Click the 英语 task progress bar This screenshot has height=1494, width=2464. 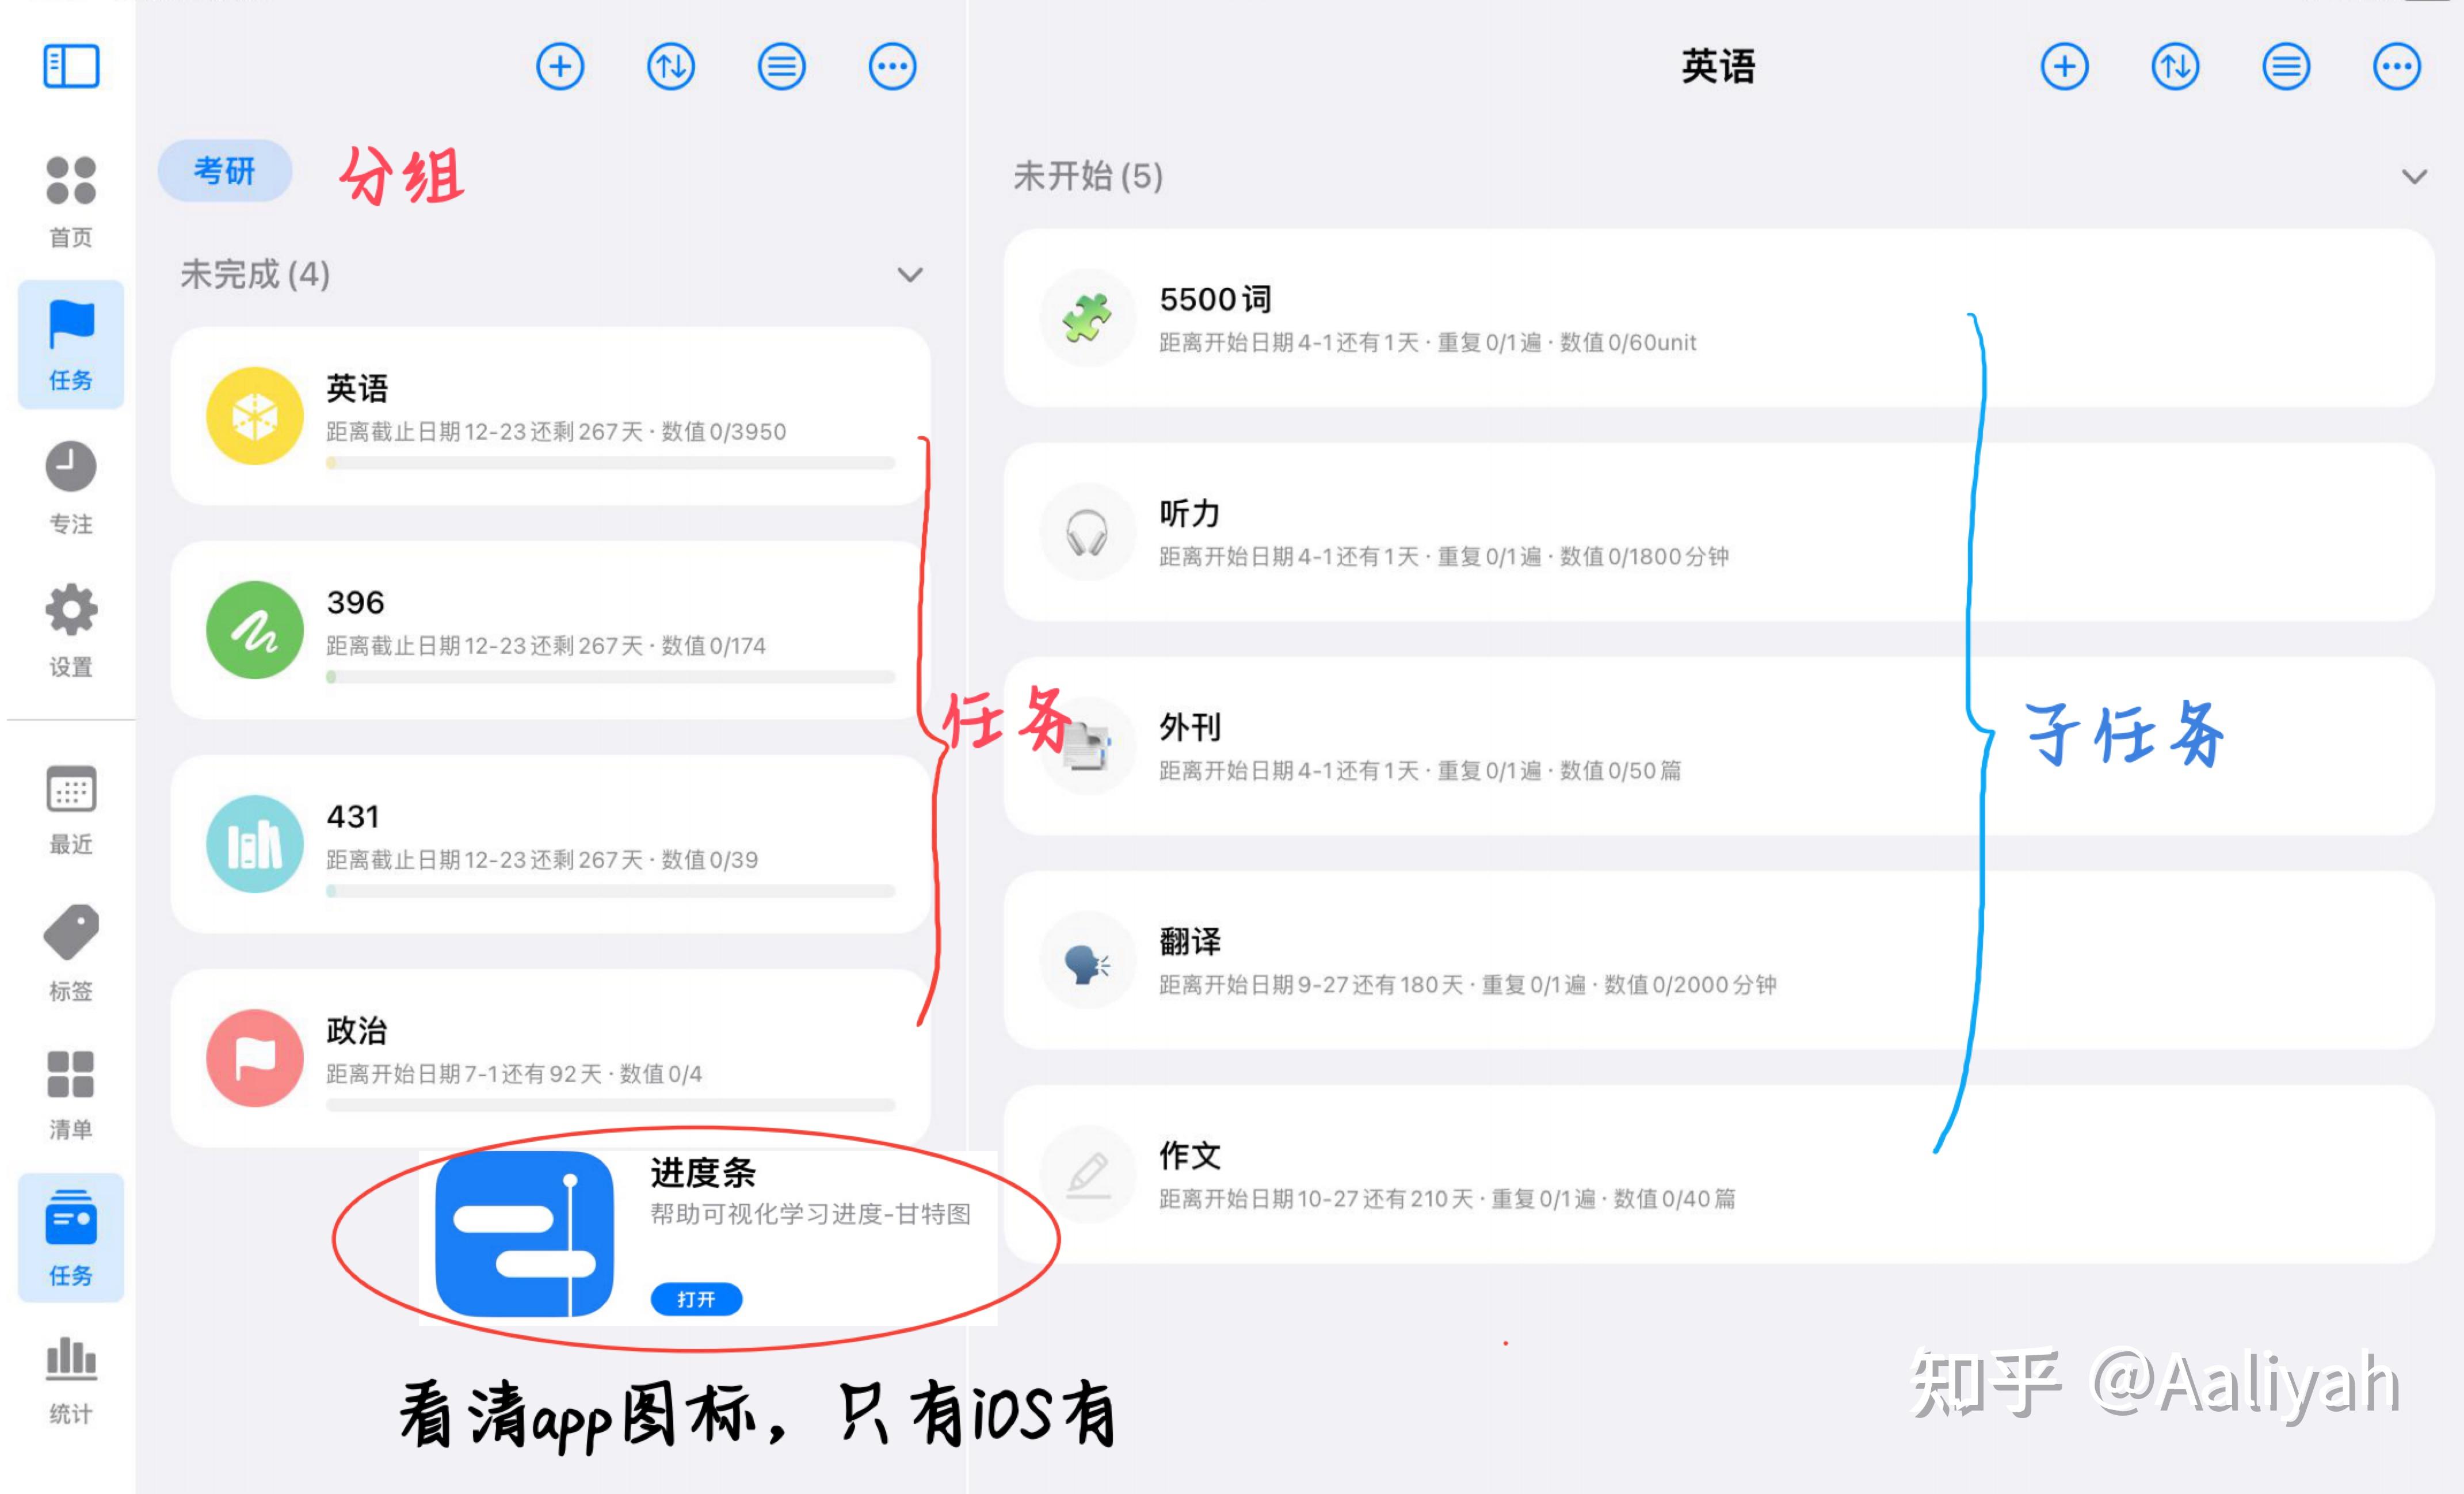pos(610,463)
